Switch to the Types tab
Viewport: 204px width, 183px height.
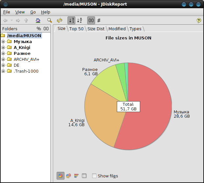(136, 29)
